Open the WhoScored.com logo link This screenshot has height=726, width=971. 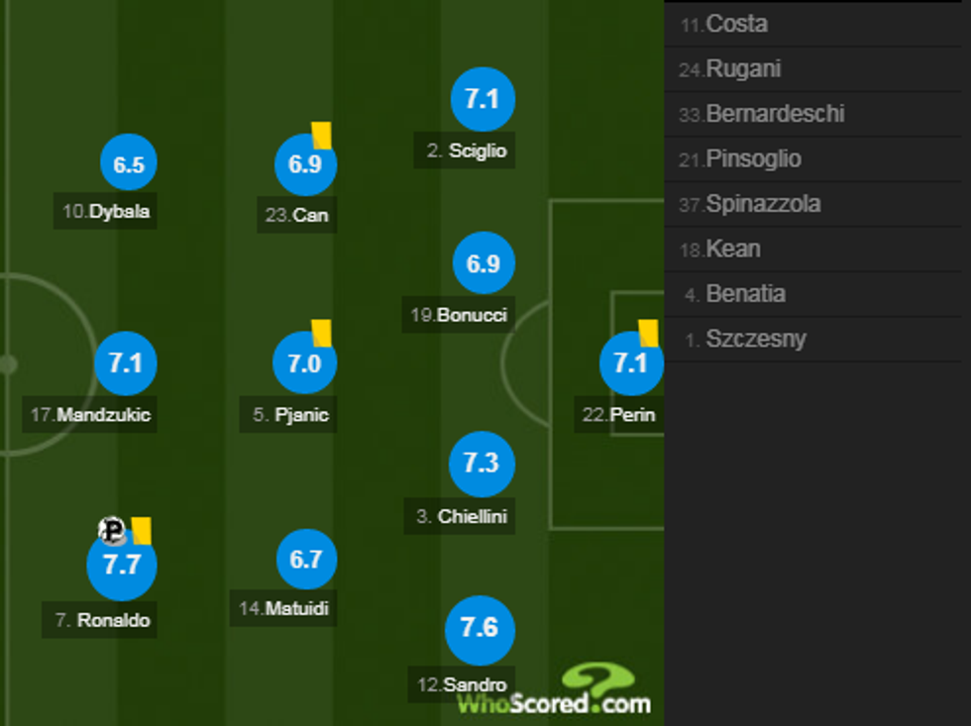554,691
